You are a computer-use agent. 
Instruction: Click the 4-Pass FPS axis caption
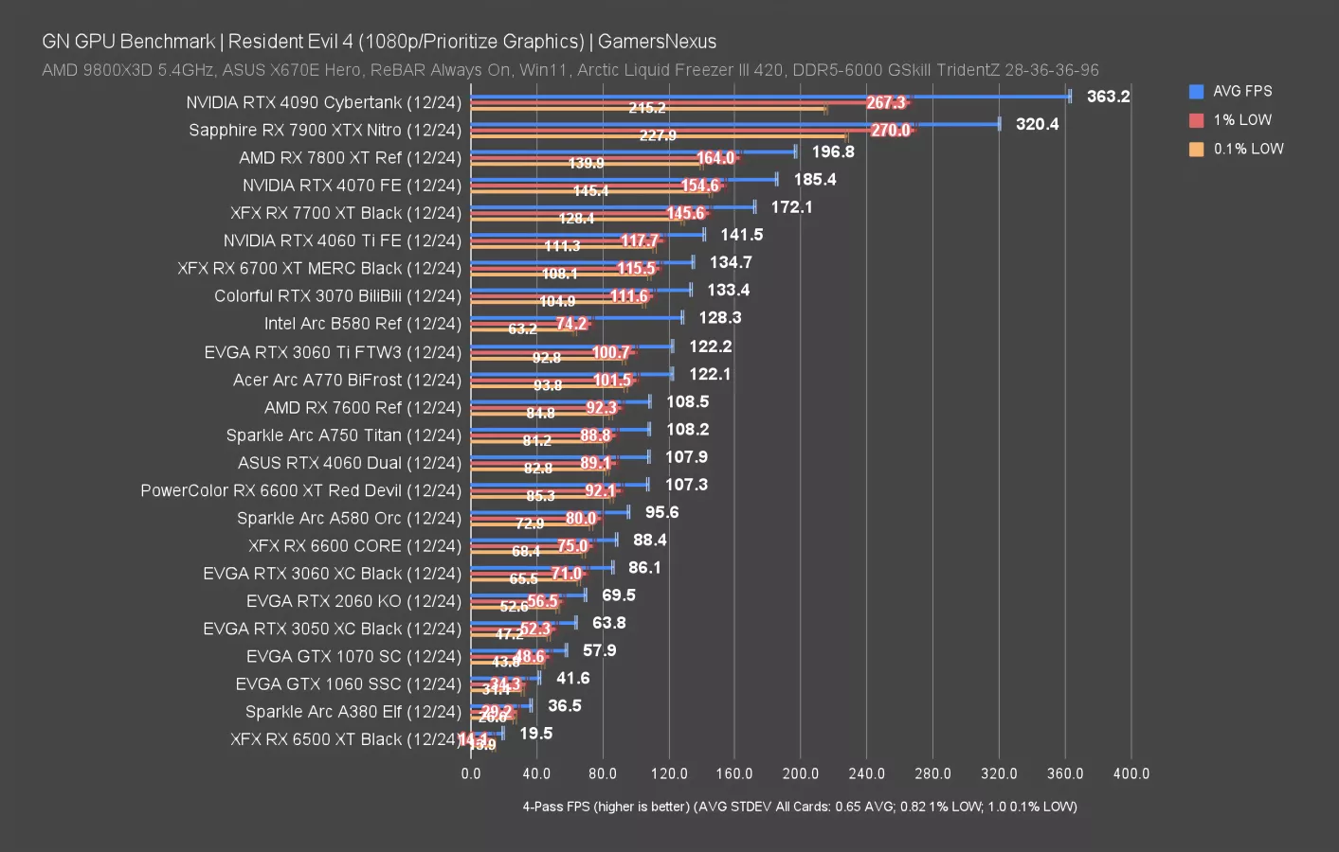pyautogui.click(x=799, y=806)
